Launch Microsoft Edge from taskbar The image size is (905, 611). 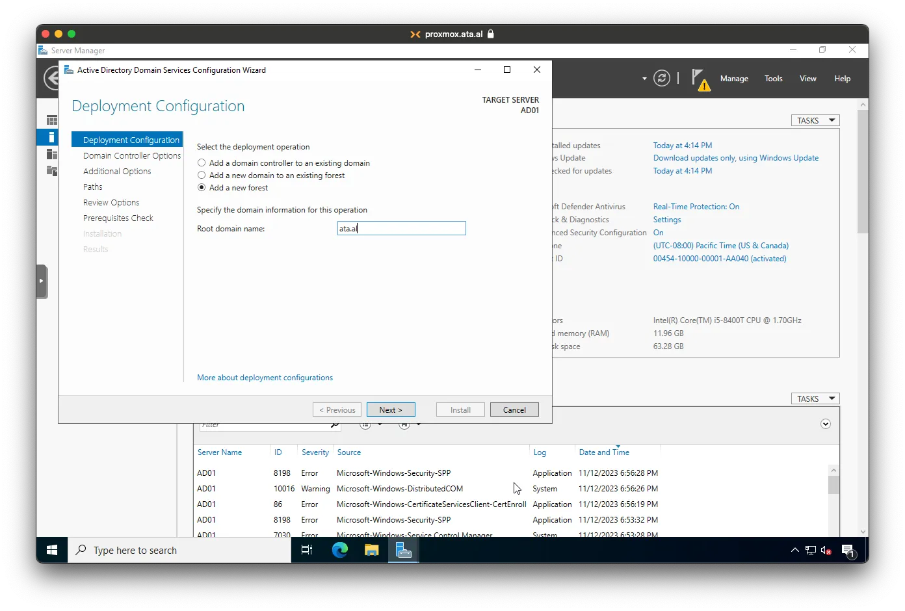click(339, 550)
